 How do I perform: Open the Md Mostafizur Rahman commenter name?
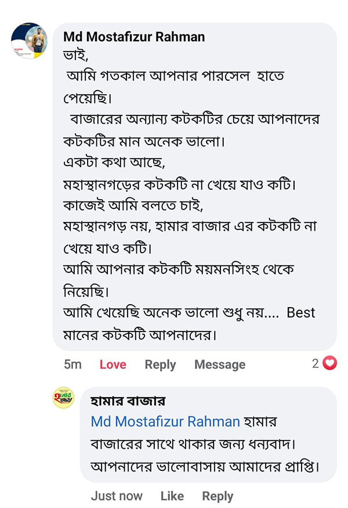(x=133, y=37)
